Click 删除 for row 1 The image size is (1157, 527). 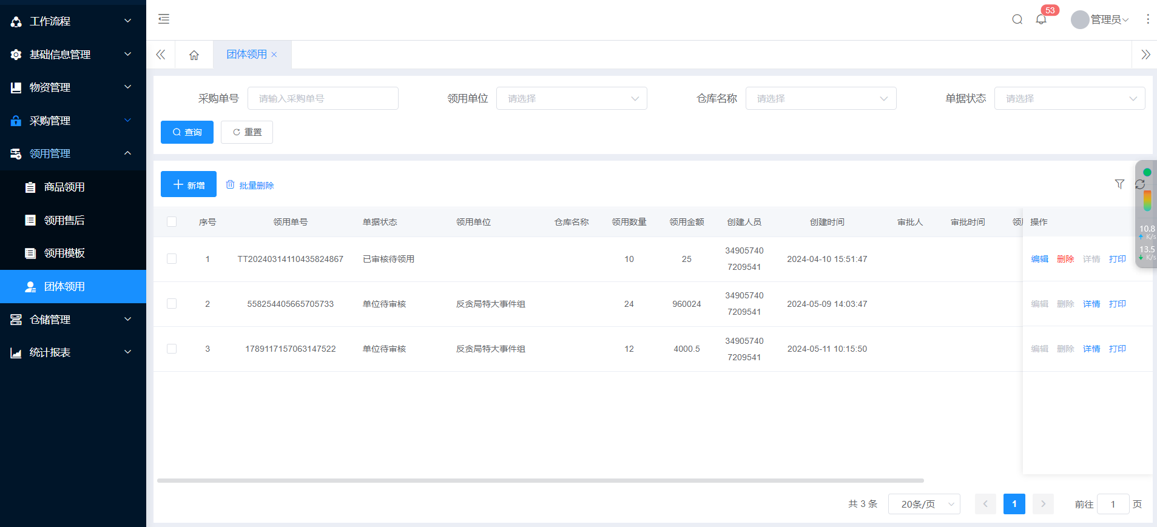point(1065,259)
